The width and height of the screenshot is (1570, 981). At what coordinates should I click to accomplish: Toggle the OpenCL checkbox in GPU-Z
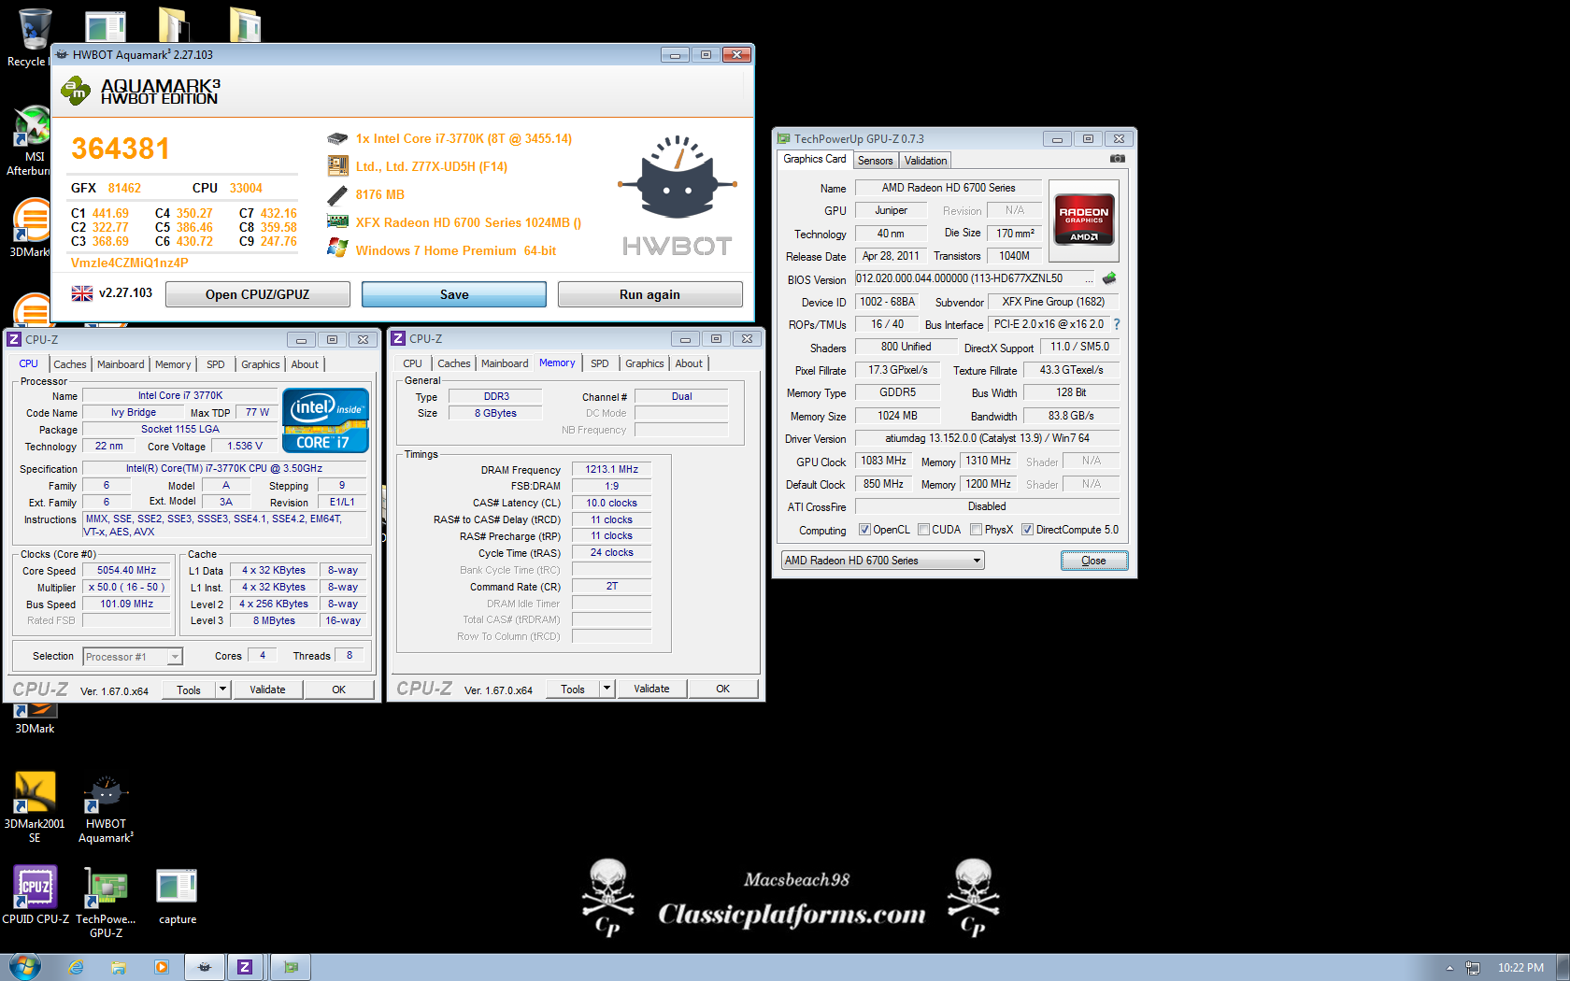tap(864, 530)
